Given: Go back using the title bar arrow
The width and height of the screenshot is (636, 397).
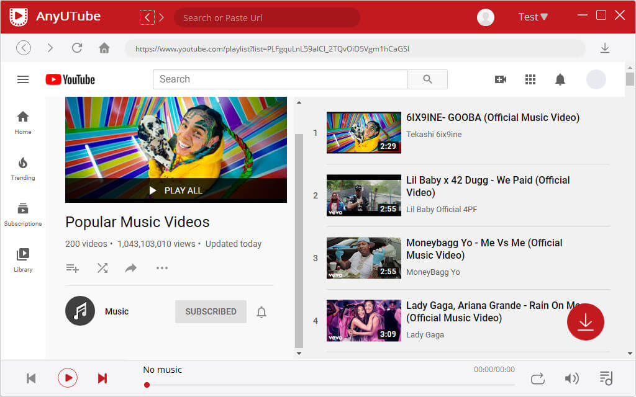Looking at the screenshot, I should 147,17.
